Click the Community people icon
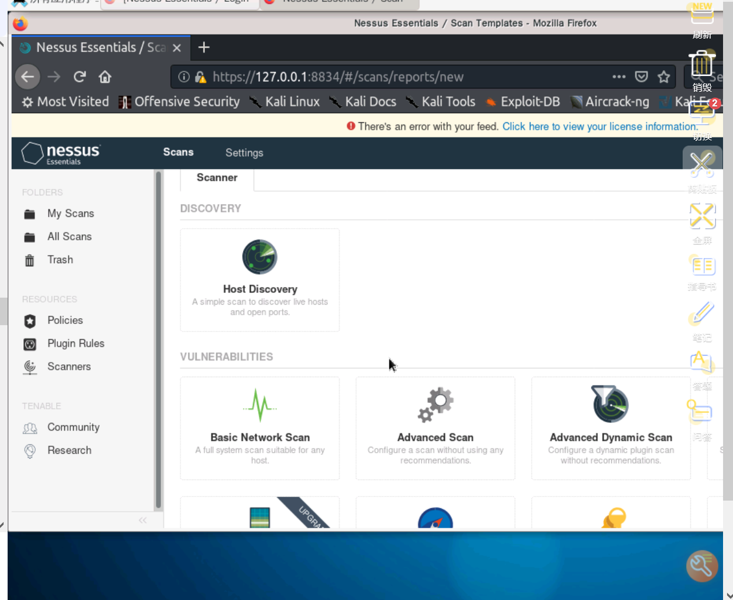The width and height of the screenshot is (733, 600). (30, 429)
